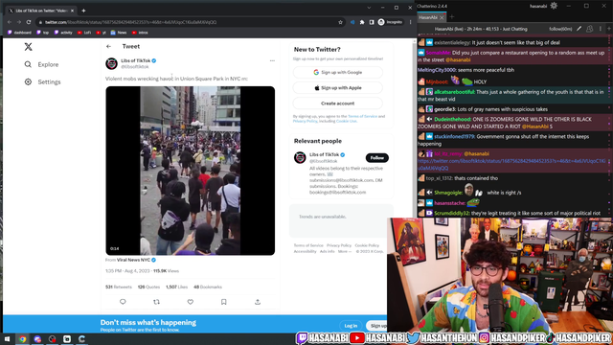Click Create account button
The width and height of the screenshot is (613, 345).
(x=338, y=103)
